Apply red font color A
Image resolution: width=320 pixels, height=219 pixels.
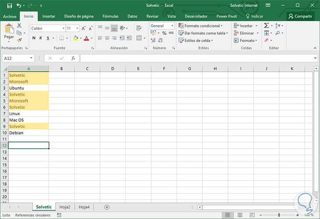coord(86,38)
